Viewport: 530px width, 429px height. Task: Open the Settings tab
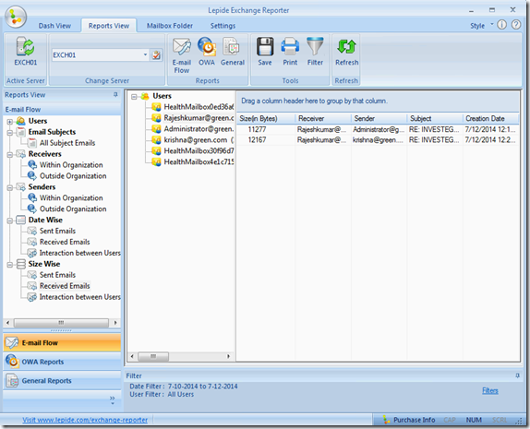(x=223, y=26)
